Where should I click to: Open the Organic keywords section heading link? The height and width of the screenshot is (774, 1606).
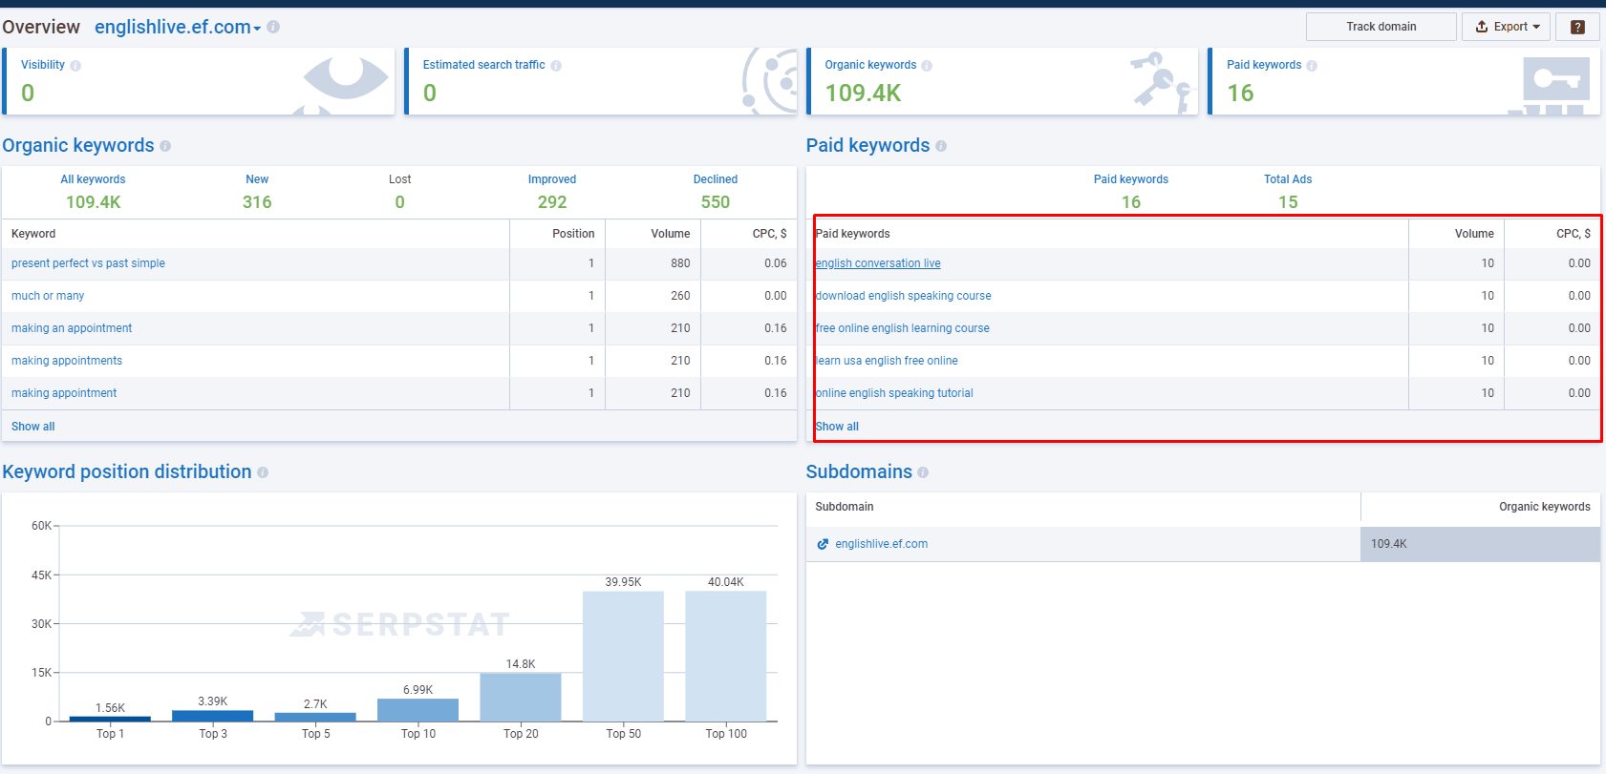tap(78, 145)
